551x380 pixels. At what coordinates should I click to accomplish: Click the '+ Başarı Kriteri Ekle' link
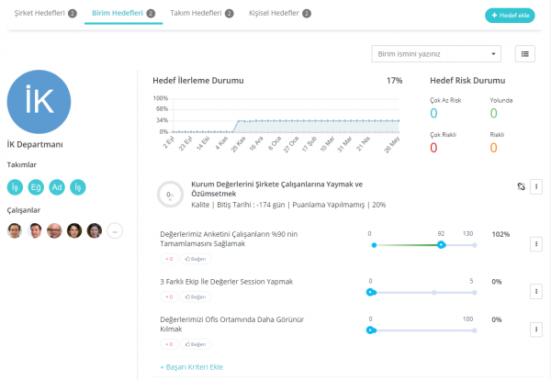pyautogui.click(x=192, y=366)
